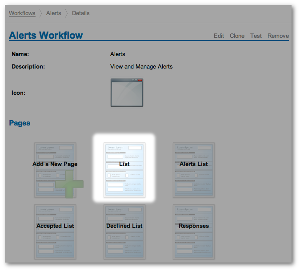Click Edit to modify the workflow
Image resolution: width=300 pixels, height=271 pixels.
(x=219, y=36)
